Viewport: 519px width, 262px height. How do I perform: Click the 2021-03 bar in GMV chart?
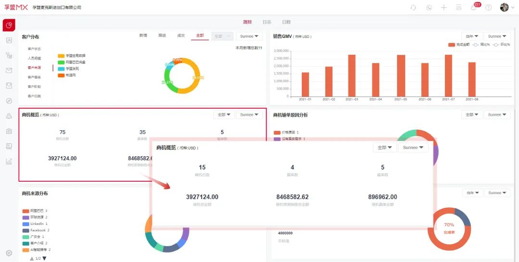tap(352, 75)
